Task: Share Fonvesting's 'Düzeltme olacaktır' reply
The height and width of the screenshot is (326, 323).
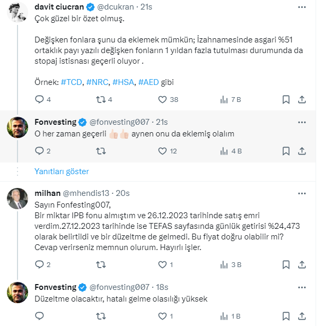Action: coord(302,316)
